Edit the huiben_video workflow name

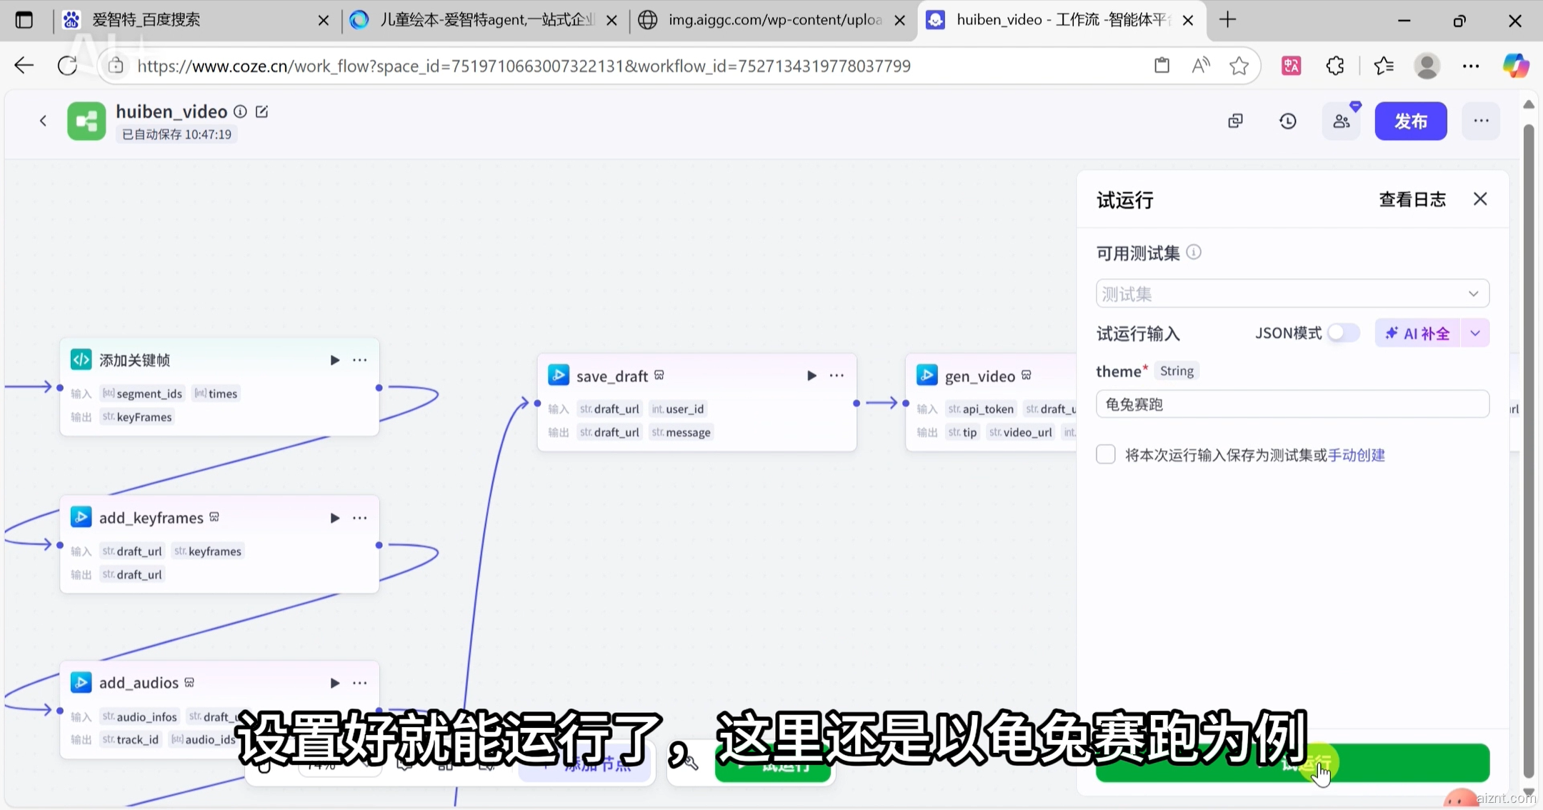[x=261, y=111]
